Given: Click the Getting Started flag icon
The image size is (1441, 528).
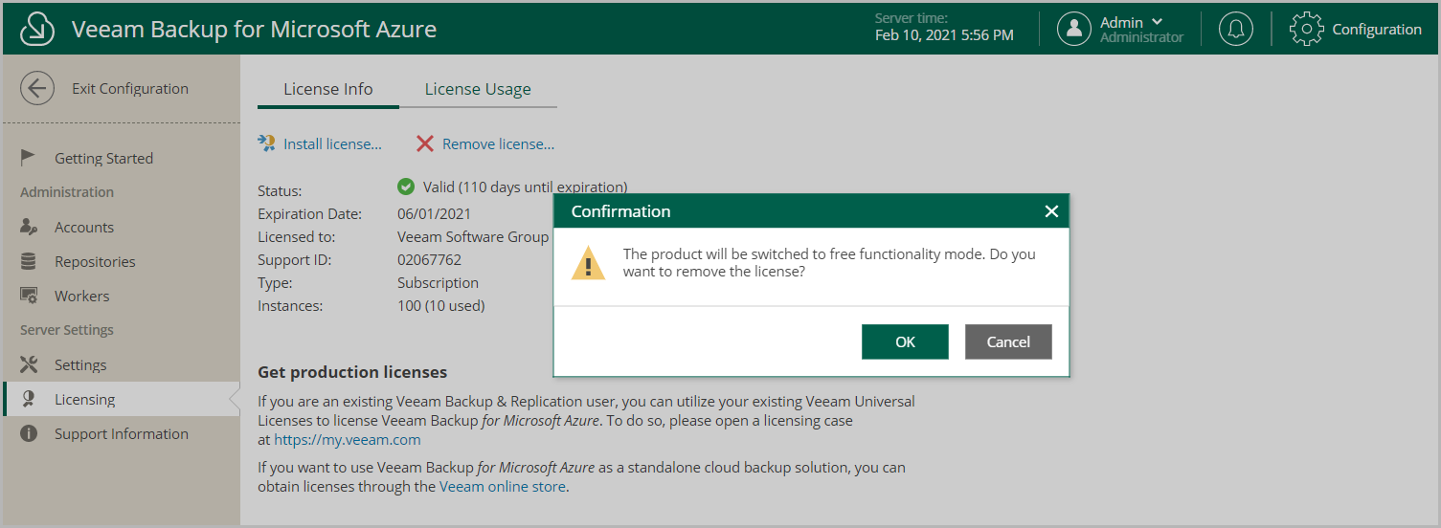Looking at the screenshot, I should click(29, 158).
